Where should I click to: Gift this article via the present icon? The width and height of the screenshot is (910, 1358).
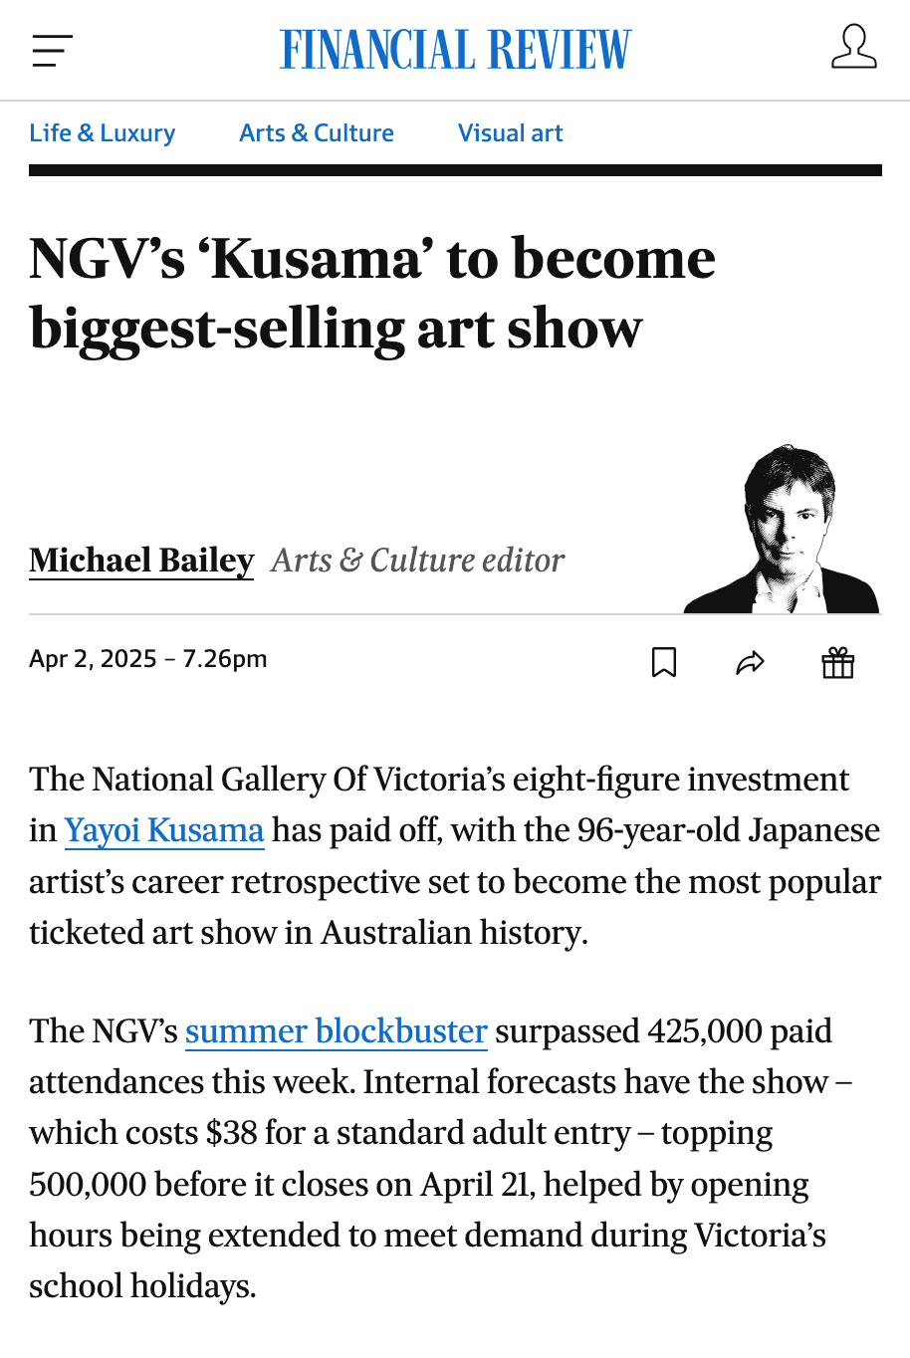coord(837,662)
